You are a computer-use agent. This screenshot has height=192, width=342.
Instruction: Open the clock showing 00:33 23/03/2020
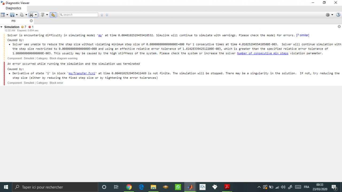coord(320,187)
